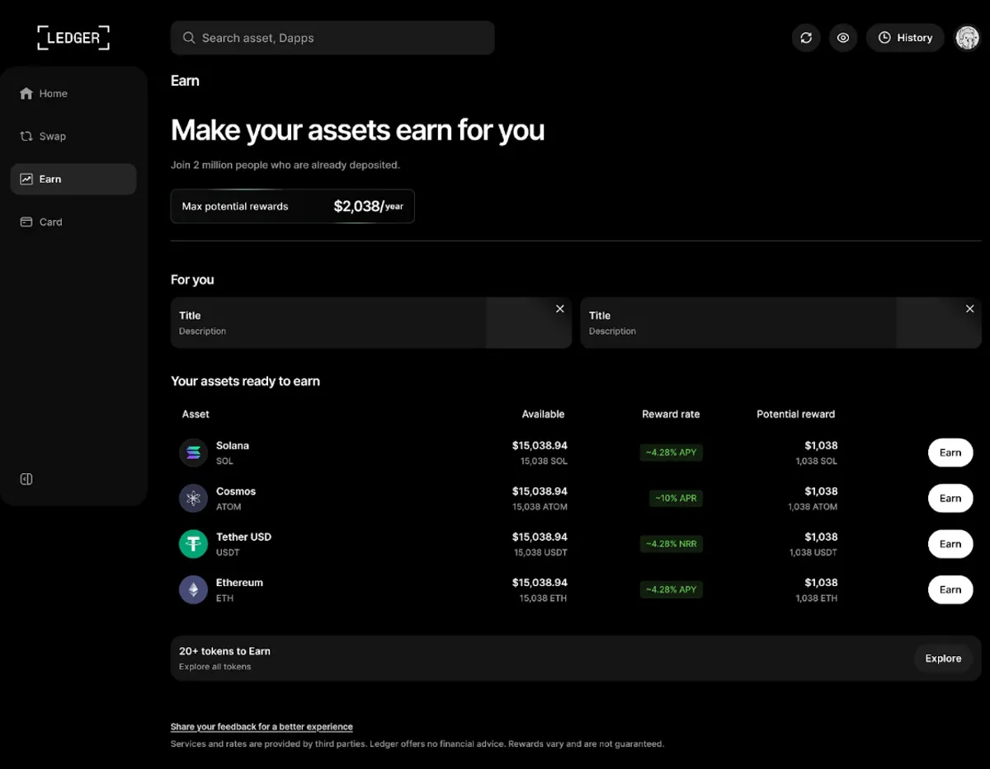Click the Solana asset icon
Viewport: 990px width, 769px height.
(194, 452)
